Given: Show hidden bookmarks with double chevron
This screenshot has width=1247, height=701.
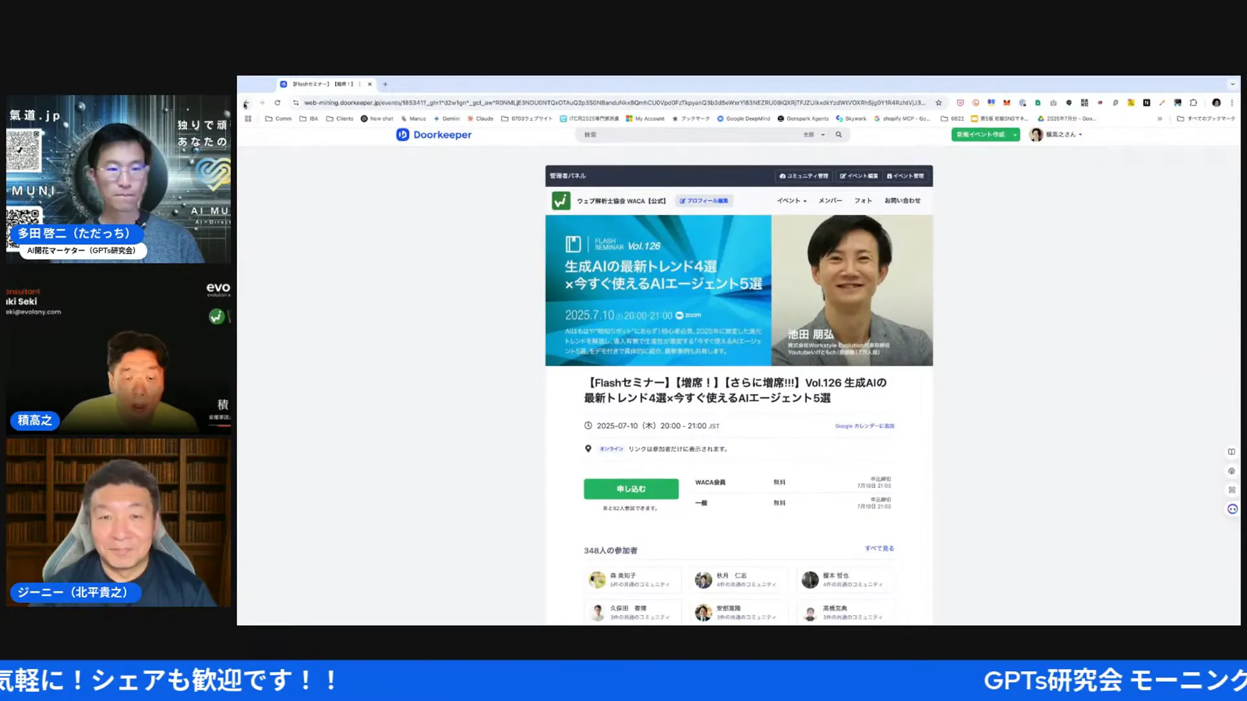Looking at the screenshot, I should [x=1159, y=119].
